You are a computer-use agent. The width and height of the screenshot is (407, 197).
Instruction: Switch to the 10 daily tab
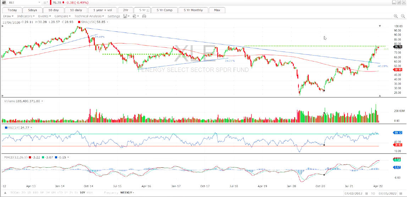76,10
